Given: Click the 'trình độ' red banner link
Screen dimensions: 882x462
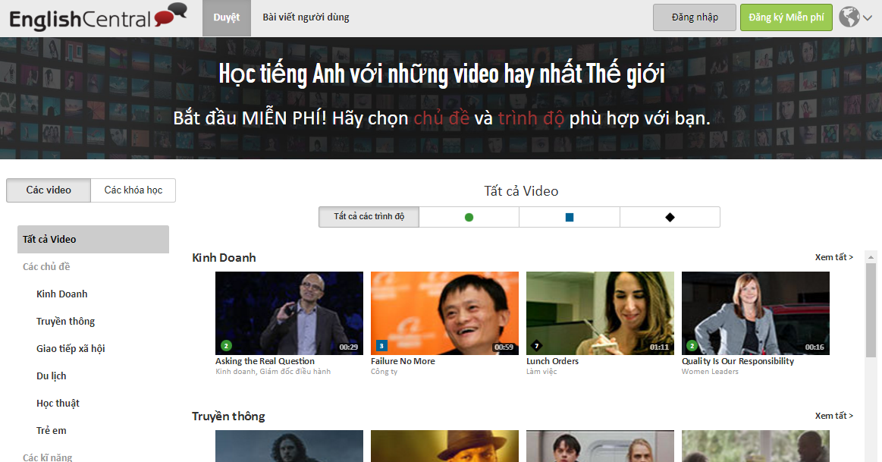Looking at the screenshot, I should click(531, 118).
